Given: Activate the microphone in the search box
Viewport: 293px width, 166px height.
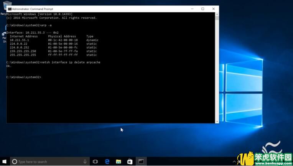Looking at the screenshot, I should [x=85, y=161].
